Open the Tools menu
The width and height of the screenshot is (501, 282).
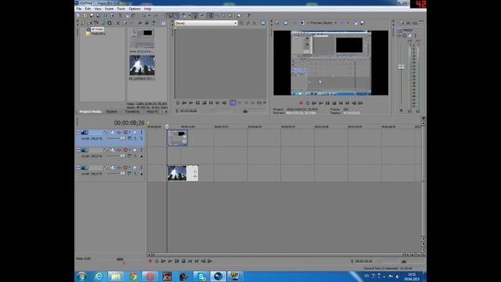pos(121,9)
